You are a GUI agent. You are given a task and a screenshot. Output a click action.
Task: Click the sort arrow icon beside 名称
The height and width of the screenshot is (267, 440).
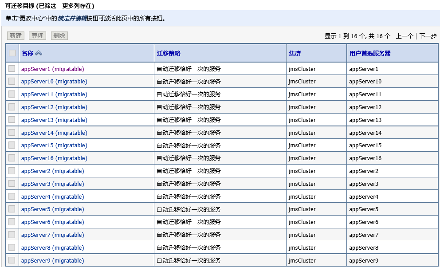click(x=39, y=53)
